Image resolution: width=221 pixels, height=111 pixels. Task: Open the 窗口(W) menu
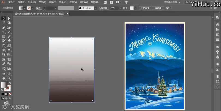coord(84,2)
